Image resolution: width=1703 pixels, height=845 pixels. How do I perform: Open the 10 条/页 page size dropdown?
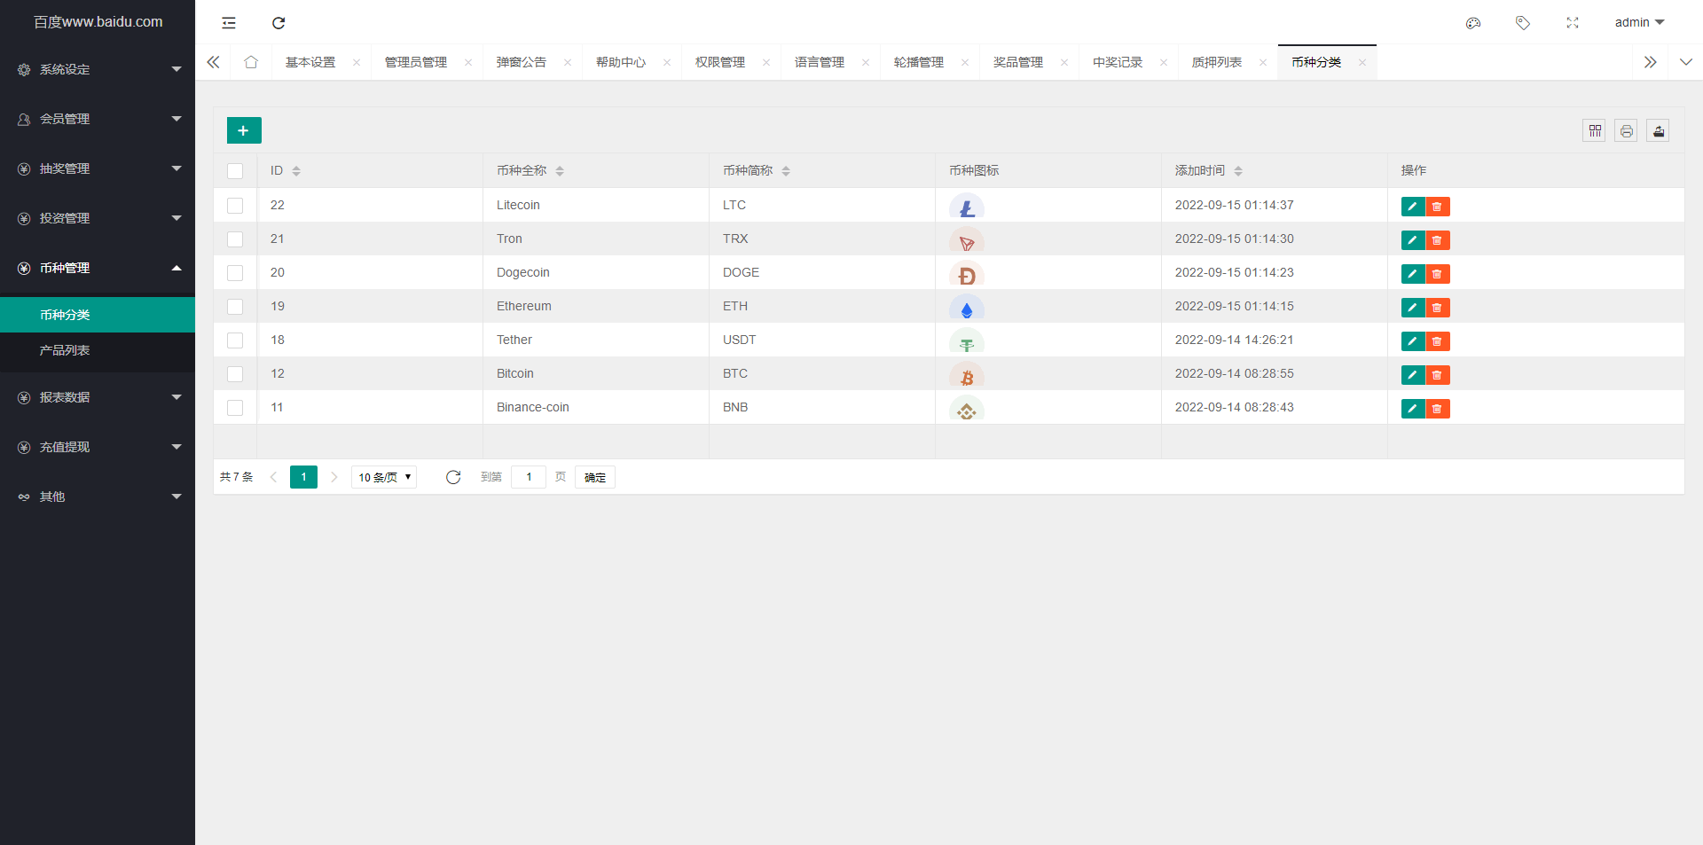pos(384,477)
